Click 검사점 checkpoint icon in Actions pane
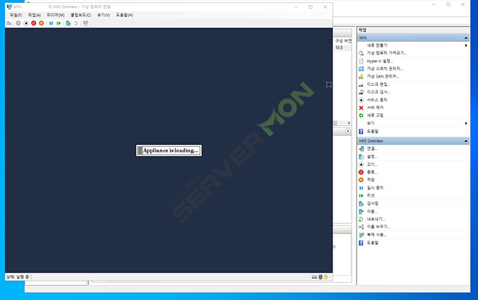Screen dimensions: 478x300 pos(361,204)
